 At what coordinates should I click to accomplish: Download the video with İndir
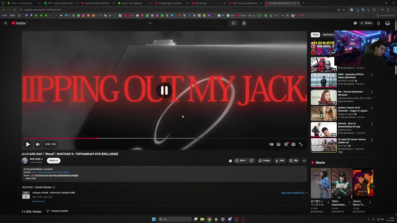(280, 160)
